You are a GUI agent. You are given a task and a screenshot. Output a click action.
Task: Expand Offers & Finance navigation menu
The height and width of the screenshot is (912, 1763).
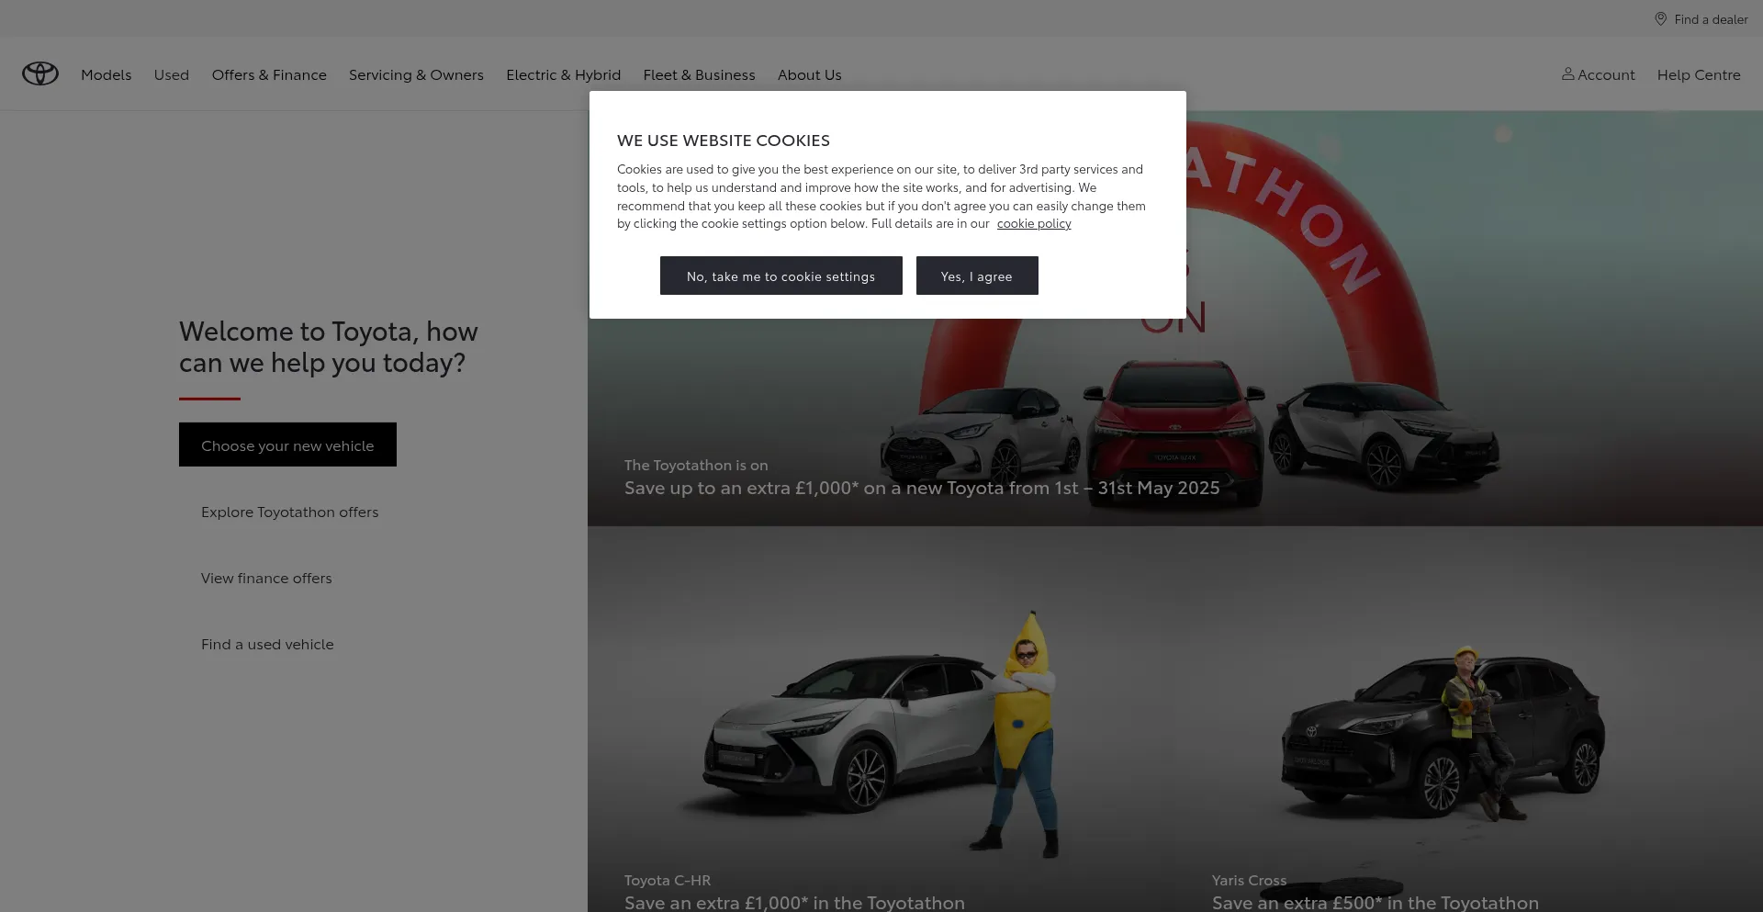tap(269, 75)
